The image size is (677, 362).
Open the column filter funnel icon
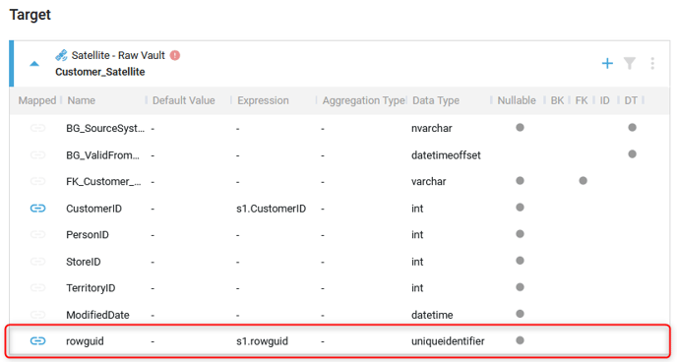[x=630, y=63]
